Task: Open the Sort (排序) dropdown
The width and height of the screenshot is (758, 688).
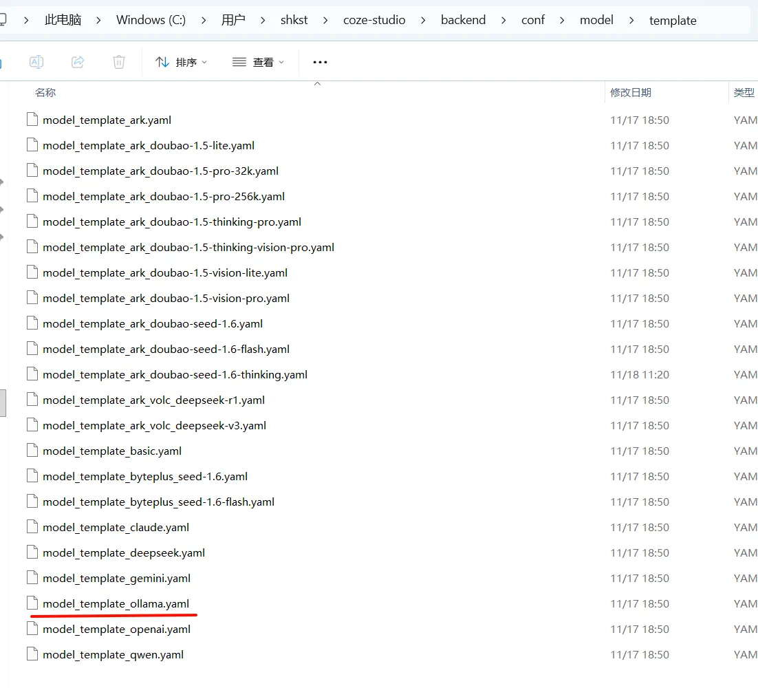Action: (181, 62)
